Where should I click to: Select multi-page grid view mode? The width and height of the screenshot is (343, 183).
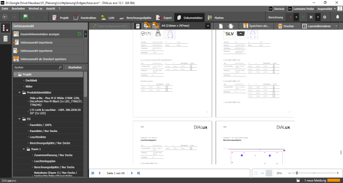coord(269,173)
